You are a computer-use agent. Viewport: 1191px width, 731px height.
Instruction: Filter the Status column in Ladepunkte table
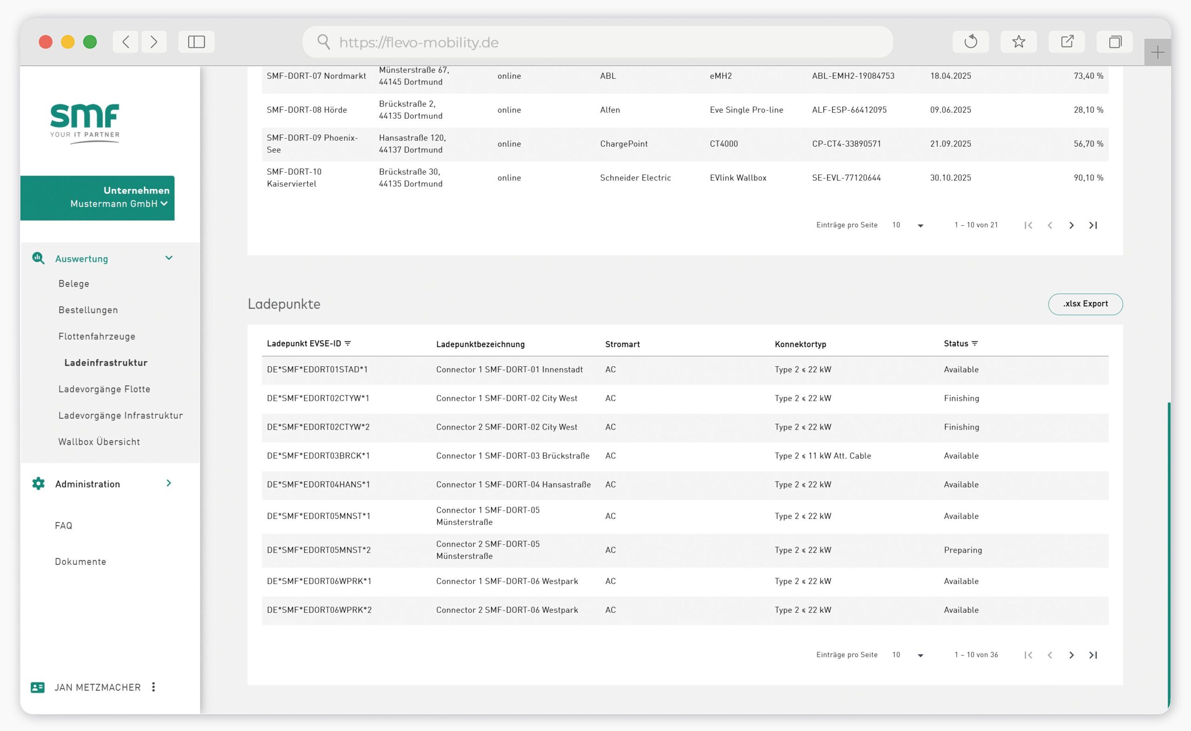(x=975, y=343)
